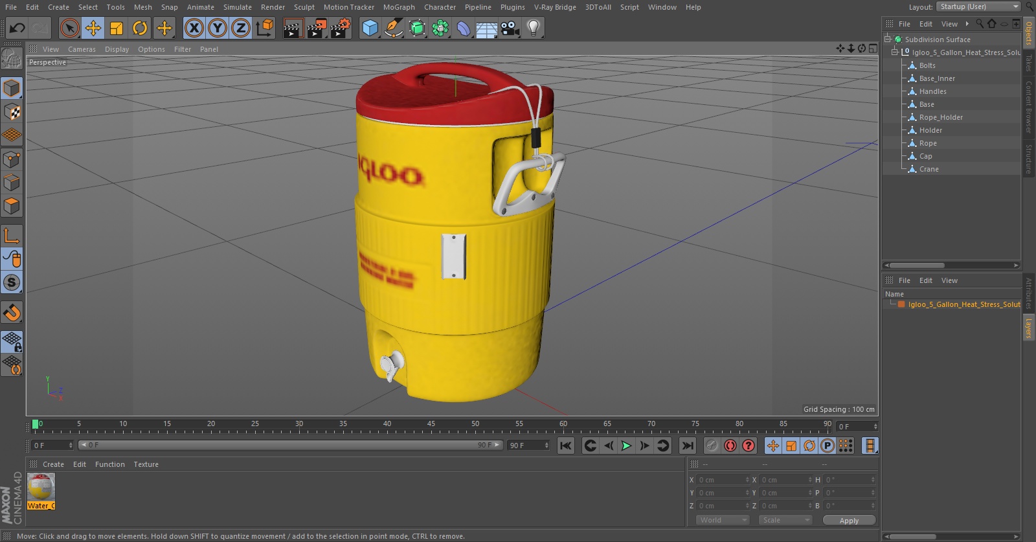Open the MoGraph Array green icon

440,28
